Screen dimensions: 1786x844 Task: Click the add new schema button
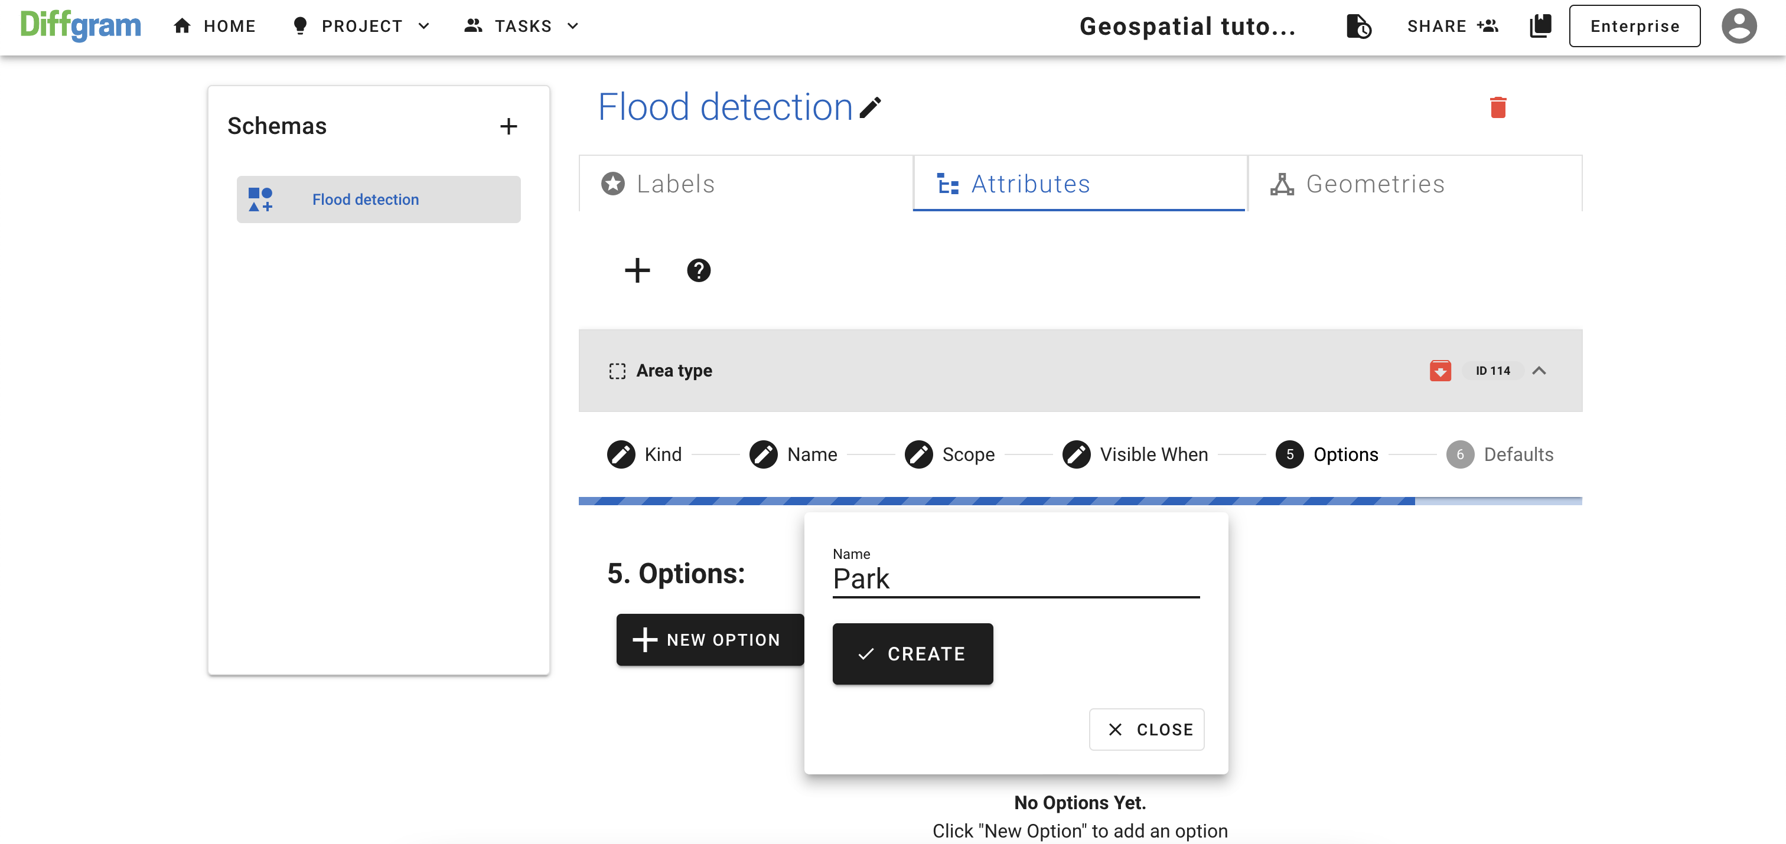click(510, 125)
